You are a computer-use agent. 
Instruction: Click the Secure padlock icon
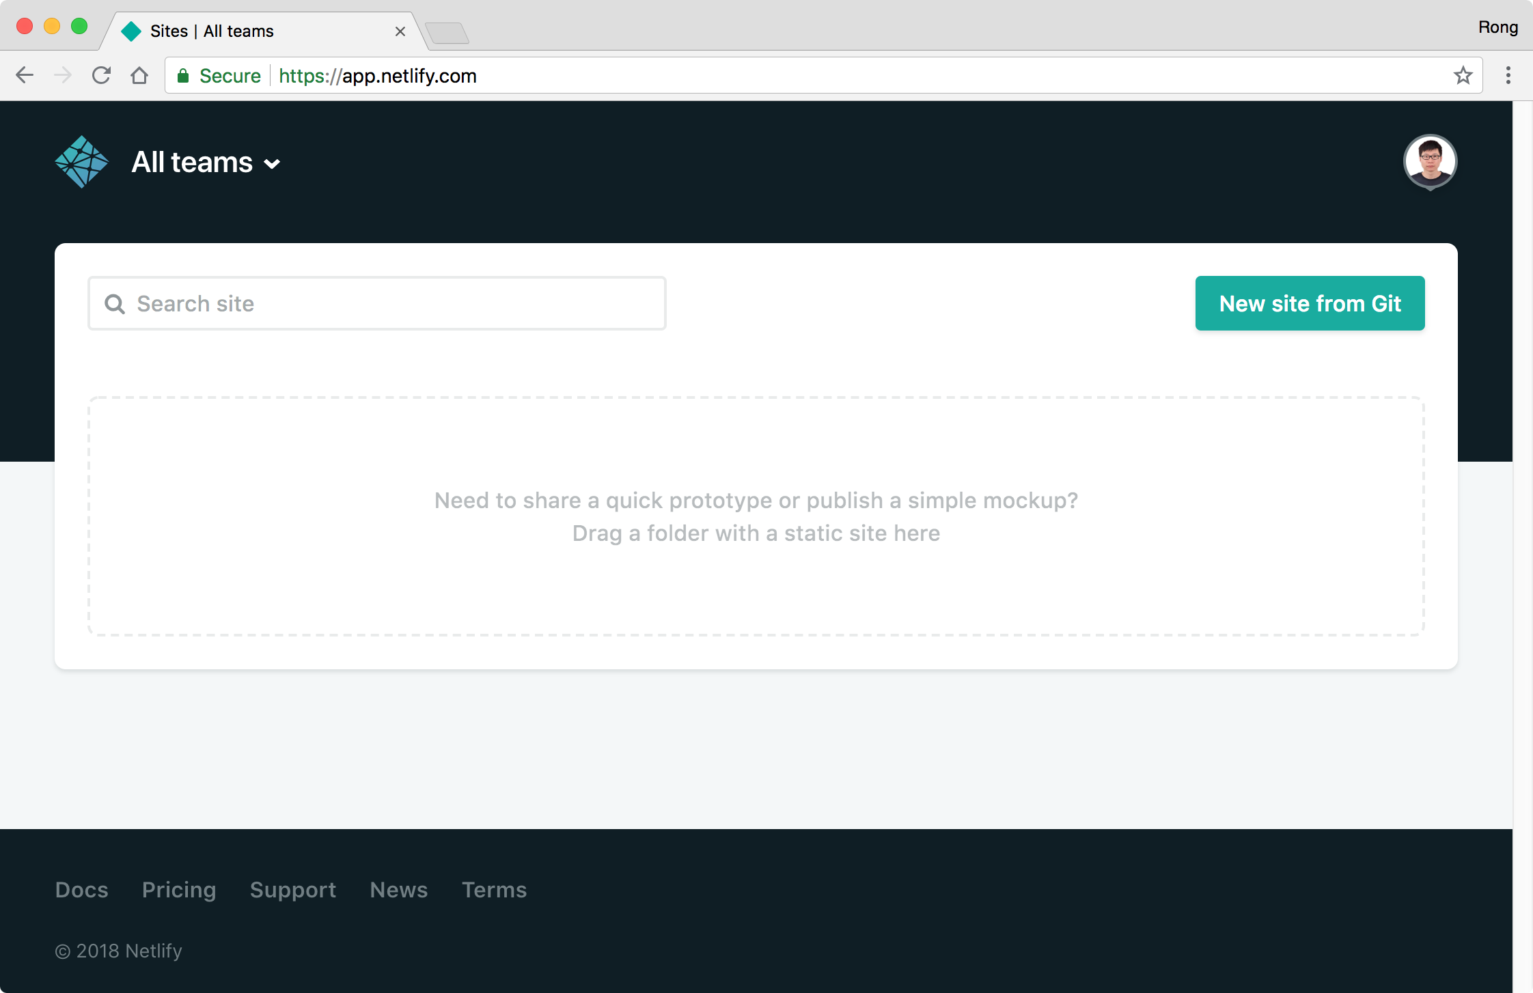[x=182, y=76]
